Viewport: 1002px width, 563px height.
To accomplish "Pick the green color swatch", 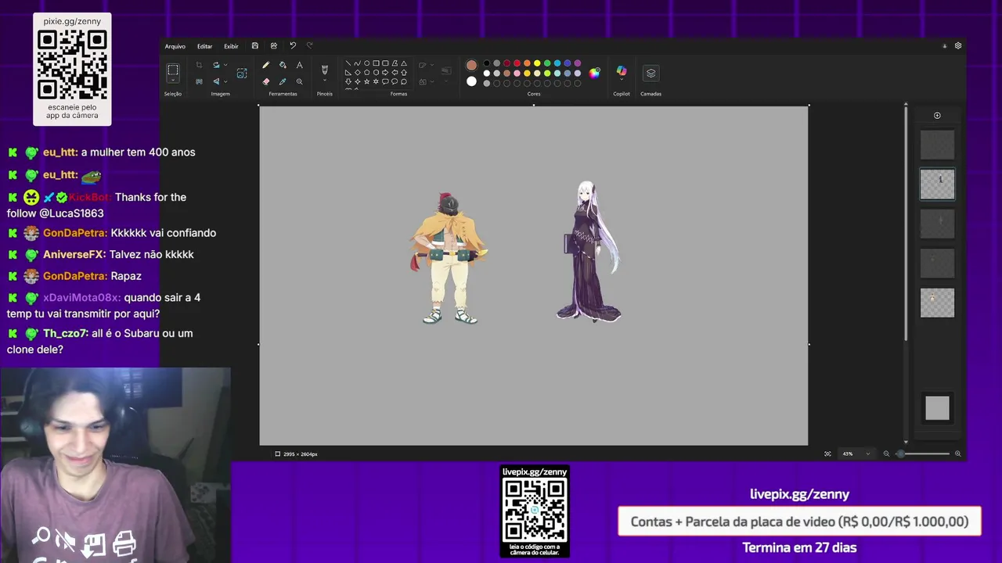I will (x=547, y=63).
